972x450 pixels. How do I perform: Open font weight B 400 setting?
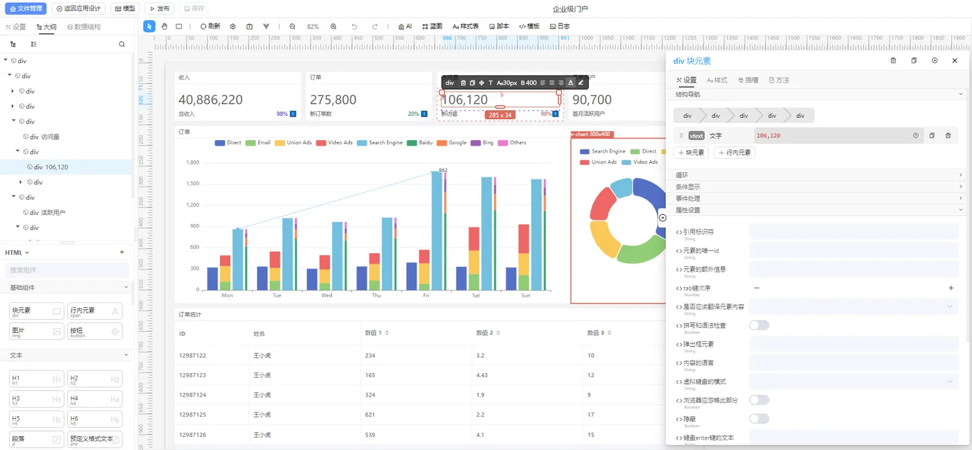[x=529, y=83]
